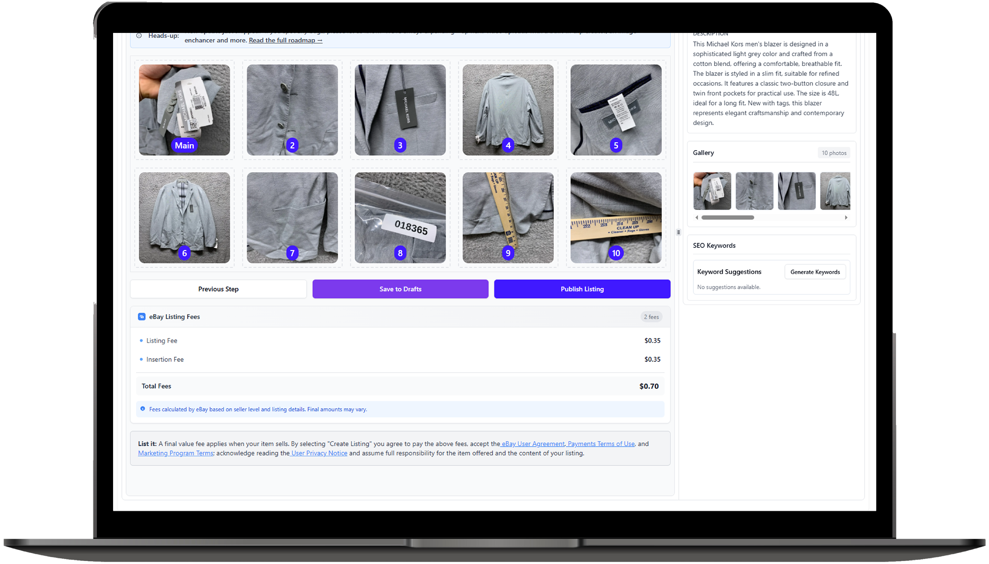Image resolution: width=989 pixels, height=564 pixels.
Task: Click the gallery scroll right arrow
Action: click(846, 218)
